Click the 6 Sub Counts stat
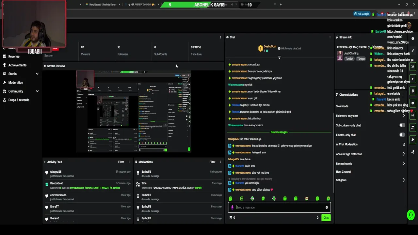The image size is (418, 235). click(x=161, y=51)
